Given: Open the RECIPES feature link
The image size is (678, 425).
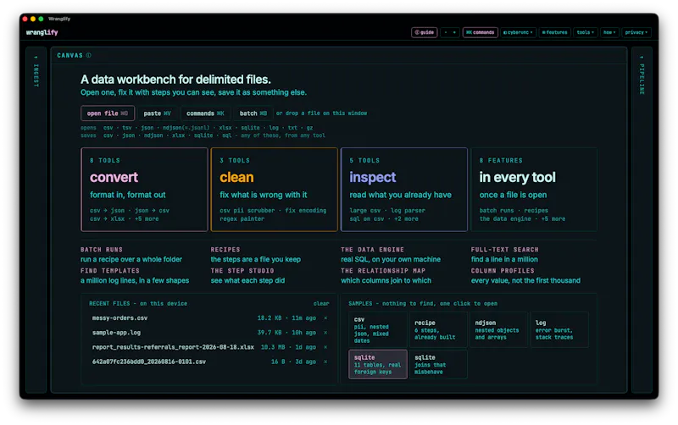Looking at the screenshot, I should point(256,255).
